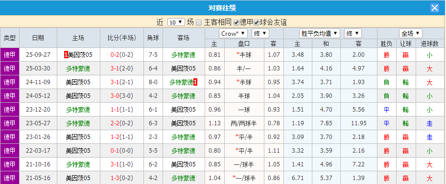Click the 1-2(1-1) score of 23-01-26 match
Viewport: 446px width, 184px height.
point(122,137)
